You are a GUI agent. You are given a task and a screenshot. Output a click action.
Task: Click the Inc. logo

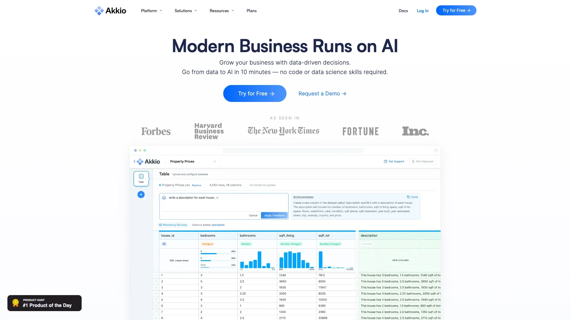415,131
